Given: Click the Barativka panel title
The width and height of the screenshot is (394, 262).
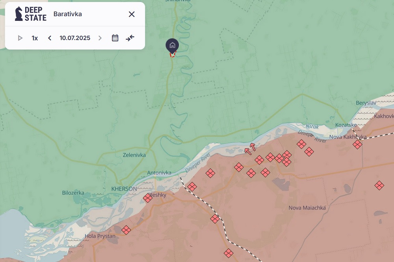Looking at the screenshot, I should [68, 14].
